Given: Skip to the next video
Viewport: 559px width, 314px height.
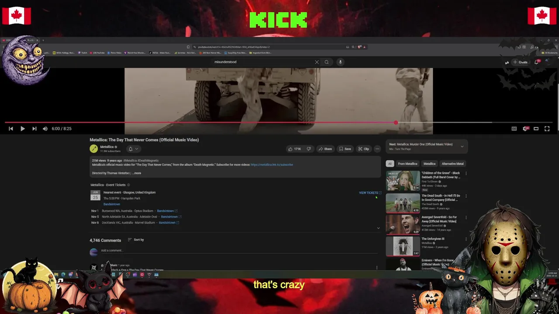Looking at the screenshot, I should coord(34,129).
